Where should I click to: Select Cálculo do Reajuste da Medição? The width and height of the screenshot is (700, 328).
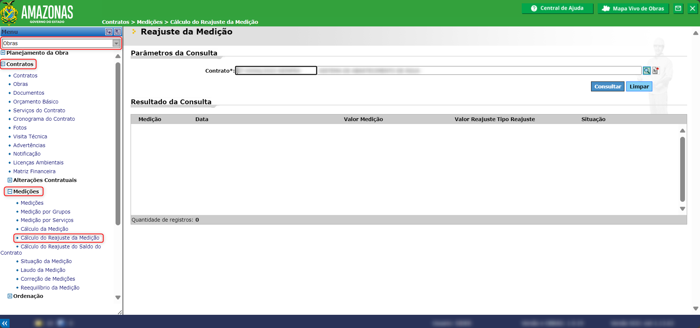point(60,238)
